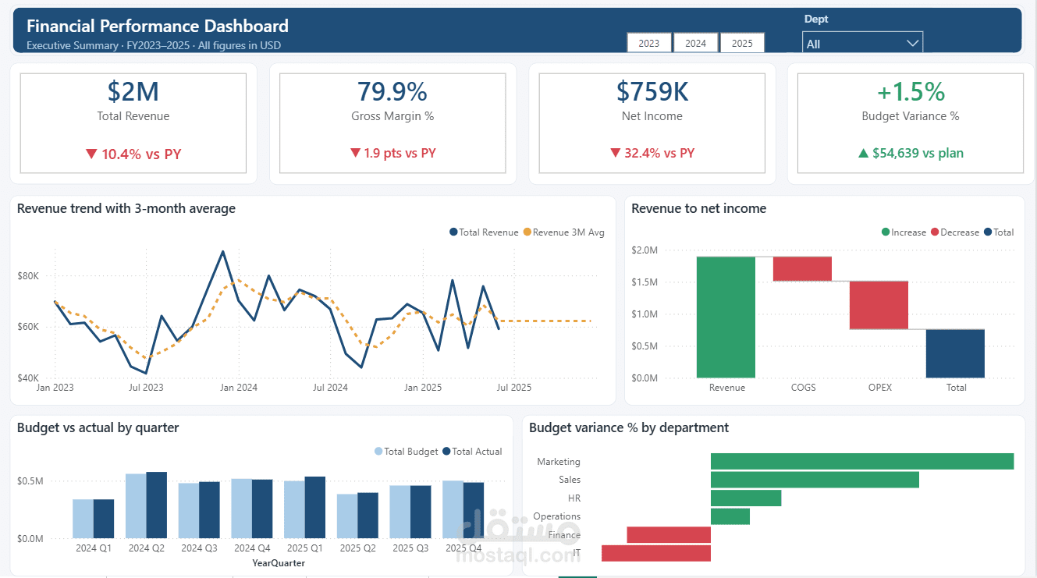Click the COGS category label
The width and height of the screenshot is (1037, 578).
[803, 388]
